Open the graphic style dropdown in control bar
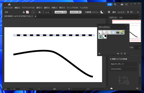Viewport: 144px width, 93px height. (x=104, y=12)
